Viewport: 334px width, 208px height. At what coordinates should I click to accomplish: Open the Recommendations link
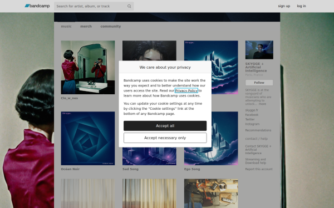[x=258, y=130]
